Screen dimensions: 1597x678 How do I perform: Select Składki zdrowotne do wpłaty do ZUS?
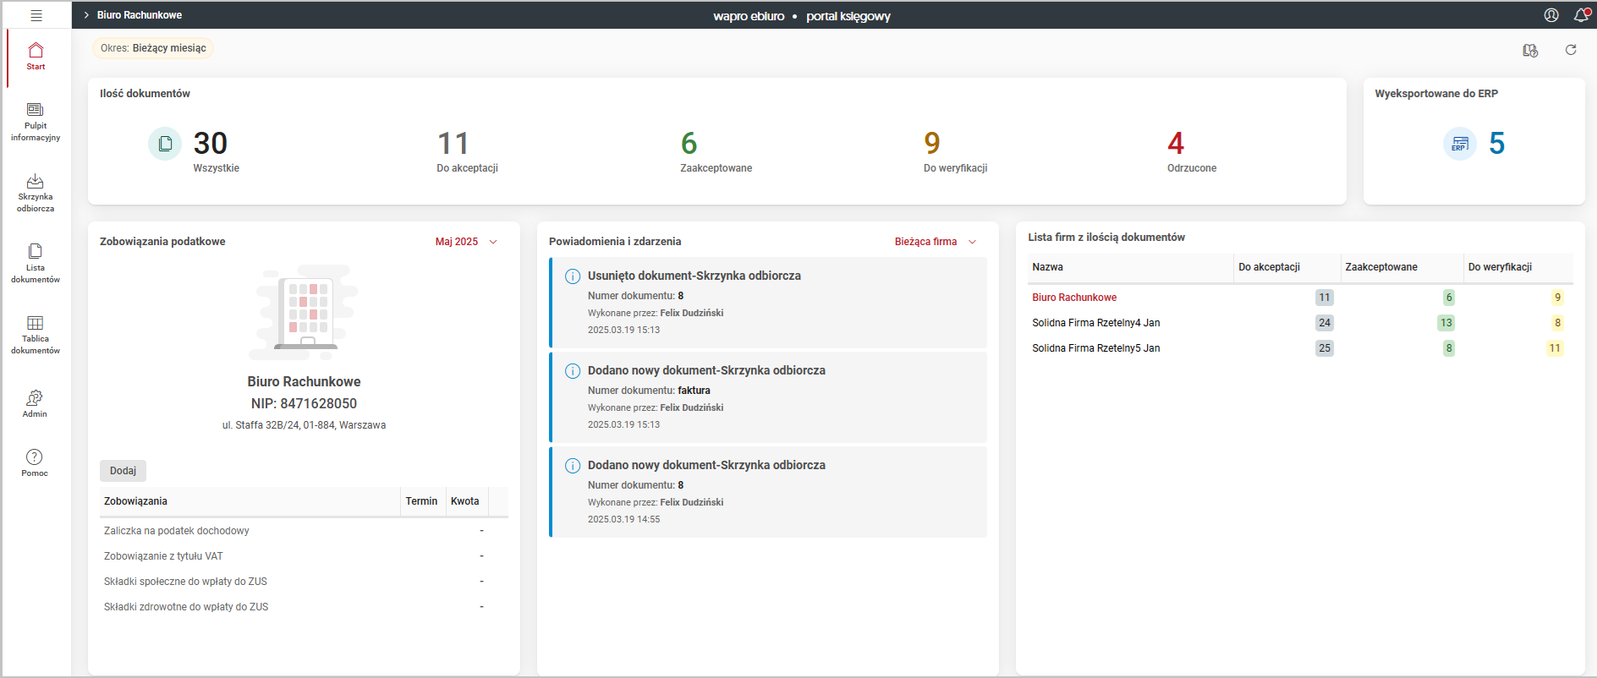point(304,607)
